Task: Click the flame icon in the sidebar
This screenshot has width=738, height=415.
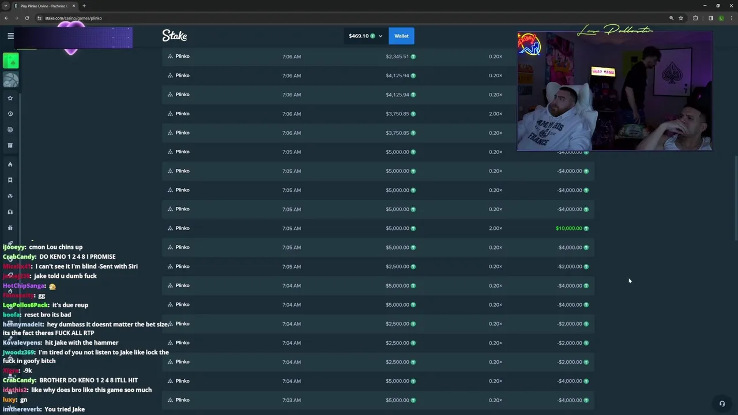Action: pos(10,164)
